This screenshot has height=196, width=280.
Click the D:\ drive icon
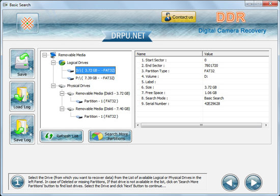tap(71, 71)
